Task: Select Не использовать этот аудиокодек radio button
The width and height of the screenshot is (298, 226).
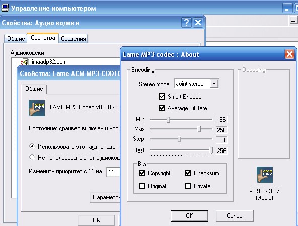Action: [x=32, y=157]
